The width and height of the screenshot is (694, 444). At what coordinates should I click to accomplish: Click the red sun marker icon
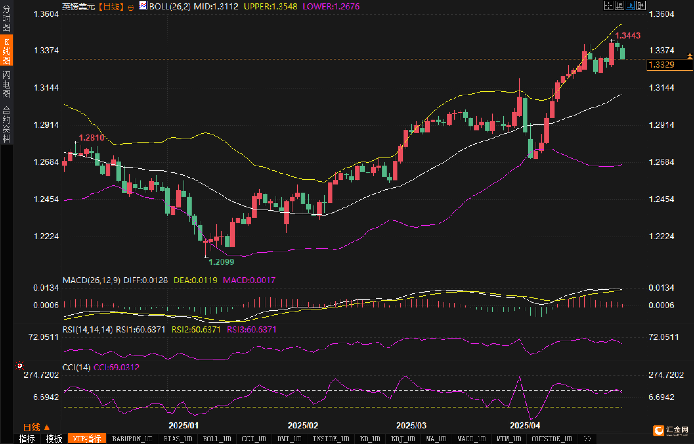click(20, 366)
